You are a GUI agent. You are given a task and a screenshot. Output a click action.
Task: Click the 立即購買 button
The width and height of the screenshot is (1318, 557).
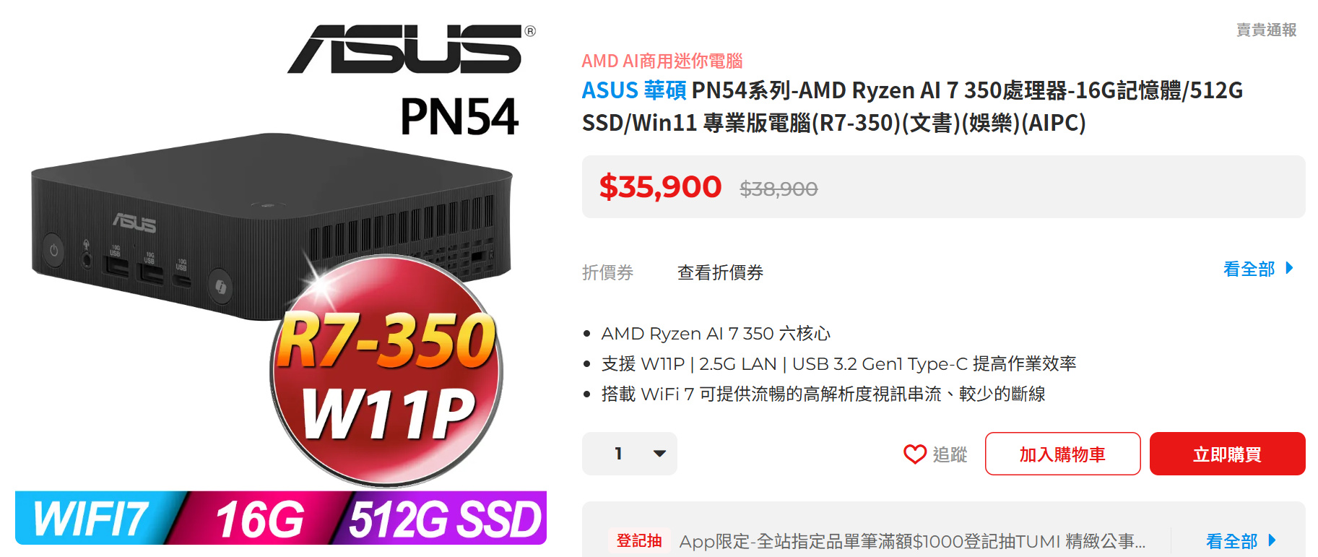pyautogui.click(x=1227, y=454)
